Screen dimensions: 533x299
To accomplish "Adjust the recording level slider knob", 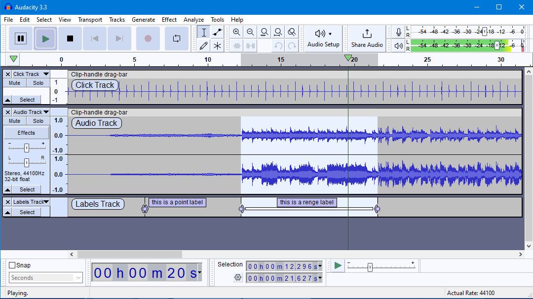I will (485, 32).
